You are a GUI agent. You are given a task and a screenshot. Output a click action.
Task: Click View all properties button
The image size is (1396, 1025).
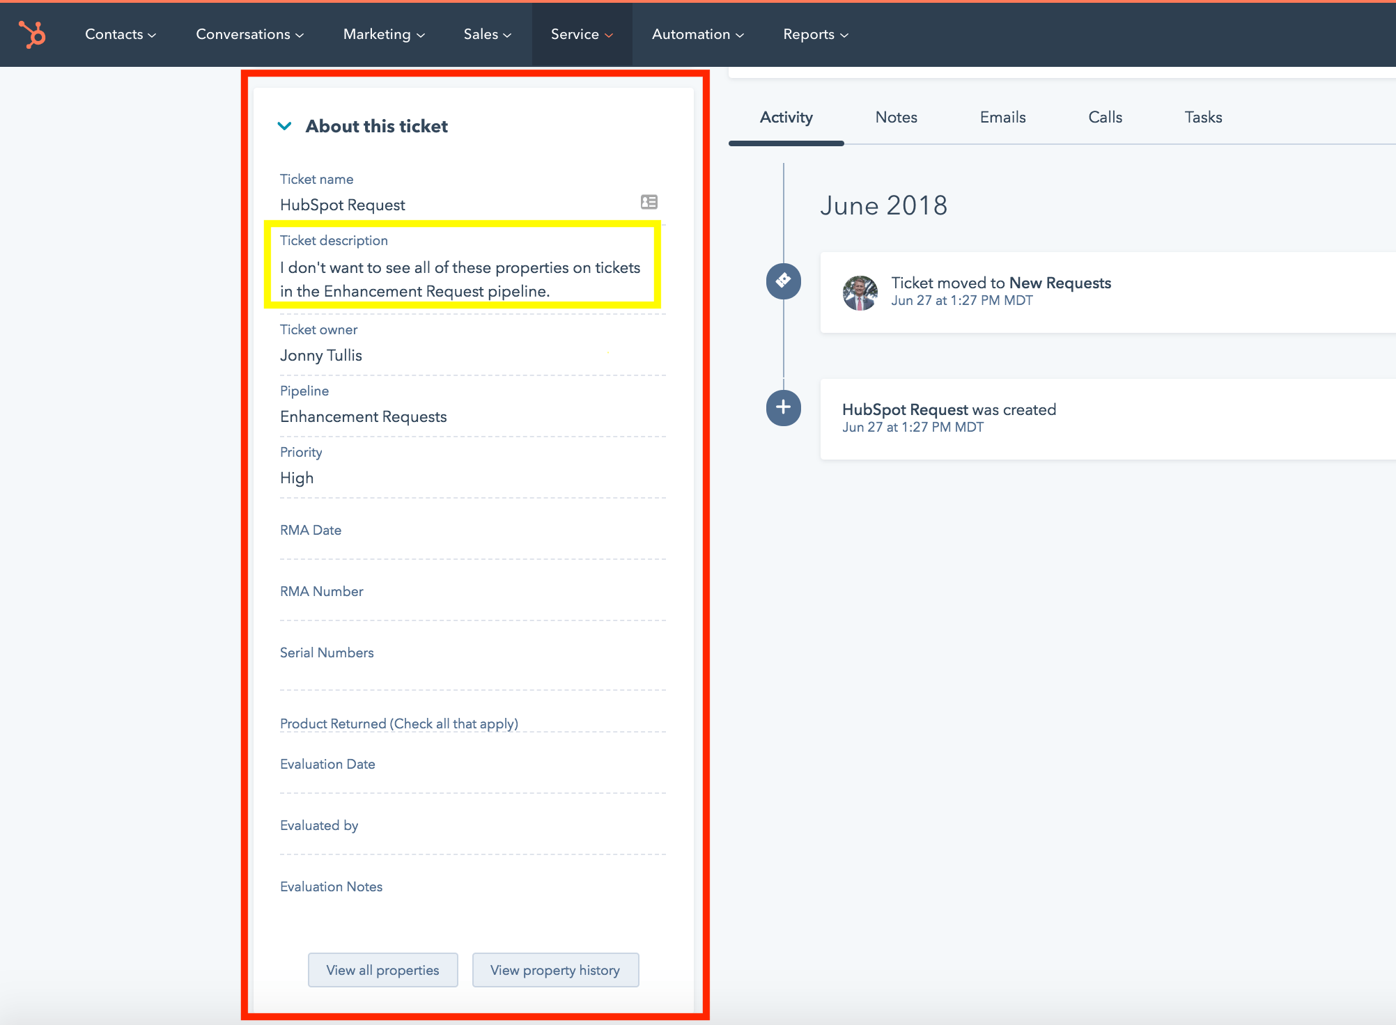click(x=382, y=970)
